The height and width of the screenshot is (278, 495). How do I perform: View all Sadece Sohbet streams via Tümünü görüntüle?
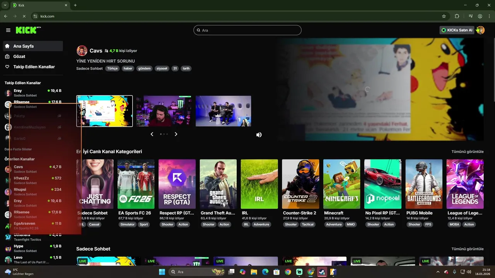pos(468,249)
